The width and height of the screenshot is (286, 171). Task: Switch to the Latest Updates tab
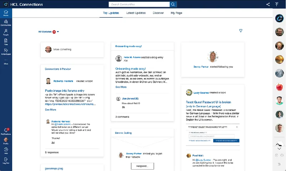[x=136, y=13]
